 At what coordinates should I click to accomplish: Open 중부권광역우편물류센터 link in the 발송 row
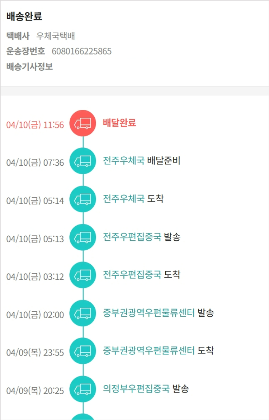click(148, 313)
